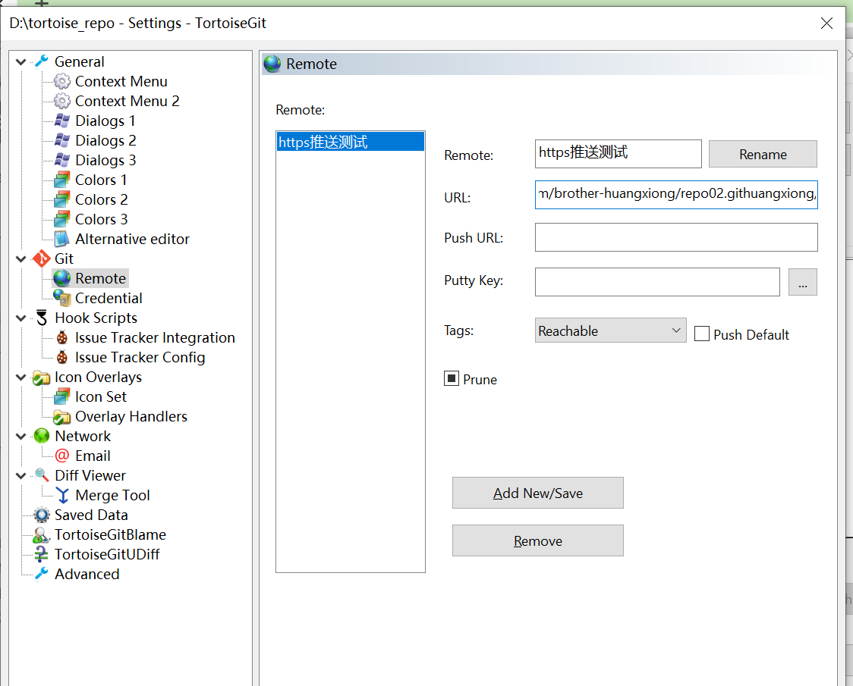This screenshot has height=686, width=853.
Task: Click the Colors 3 palette icon
Action: tap(62, 219)
